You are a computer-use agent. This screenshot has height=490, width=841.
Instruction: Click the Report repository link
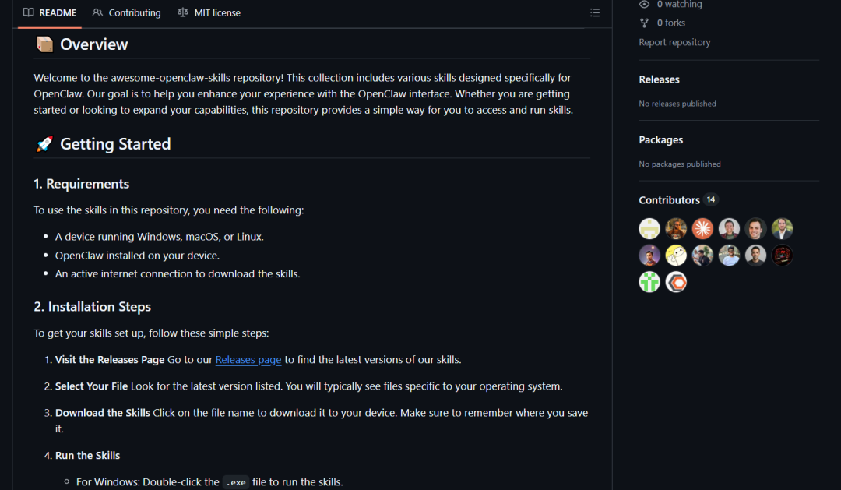pyautogui.click(x=674, y=42)
